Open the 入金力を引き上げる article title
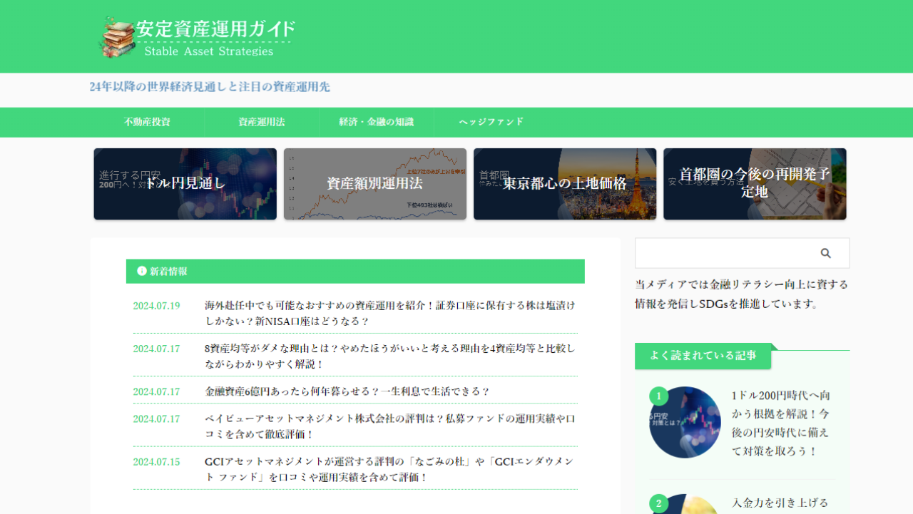The image size is (913, 514). 780,503
